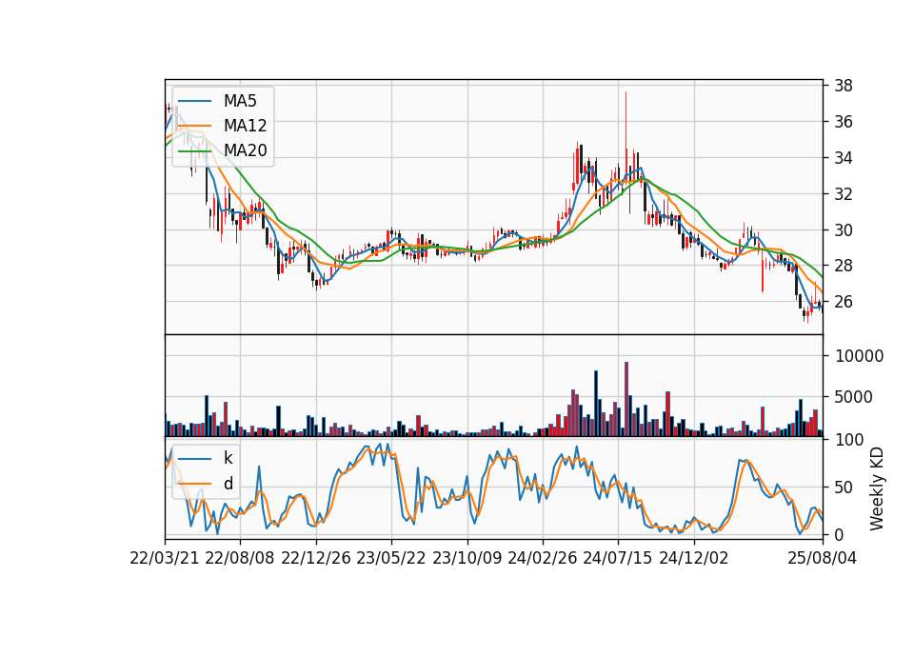Click the volume axis value 5000
Viewport: 914px width, 657px height.
click(x=854, y=398)
